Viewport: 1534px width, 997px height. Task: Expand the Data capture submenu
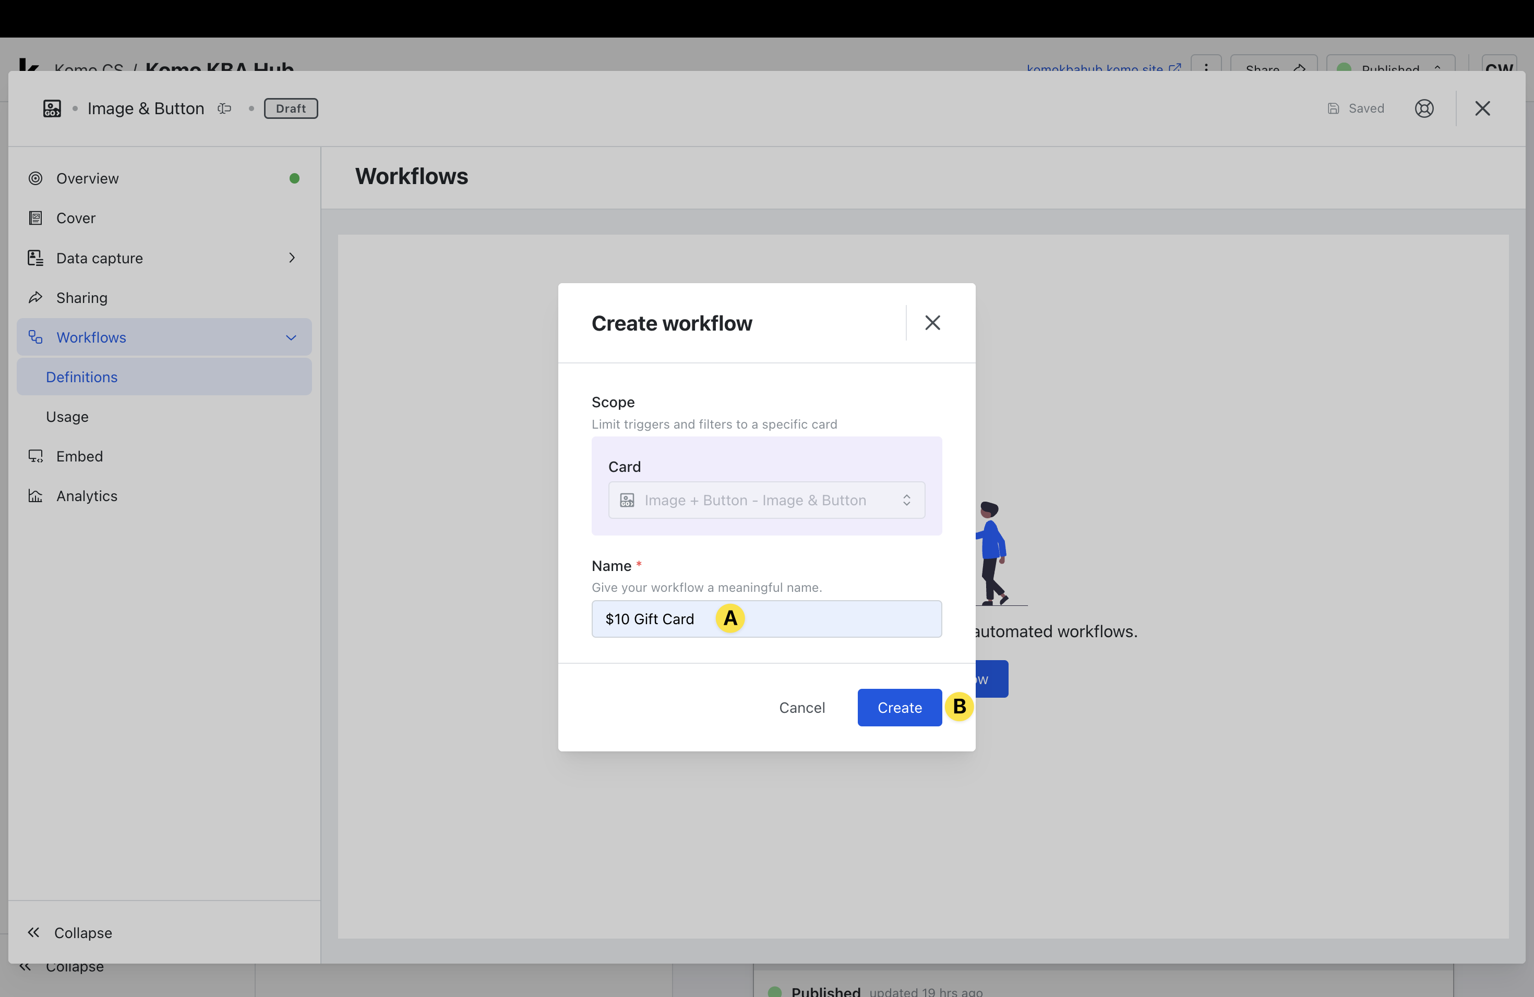pos(291,258)
